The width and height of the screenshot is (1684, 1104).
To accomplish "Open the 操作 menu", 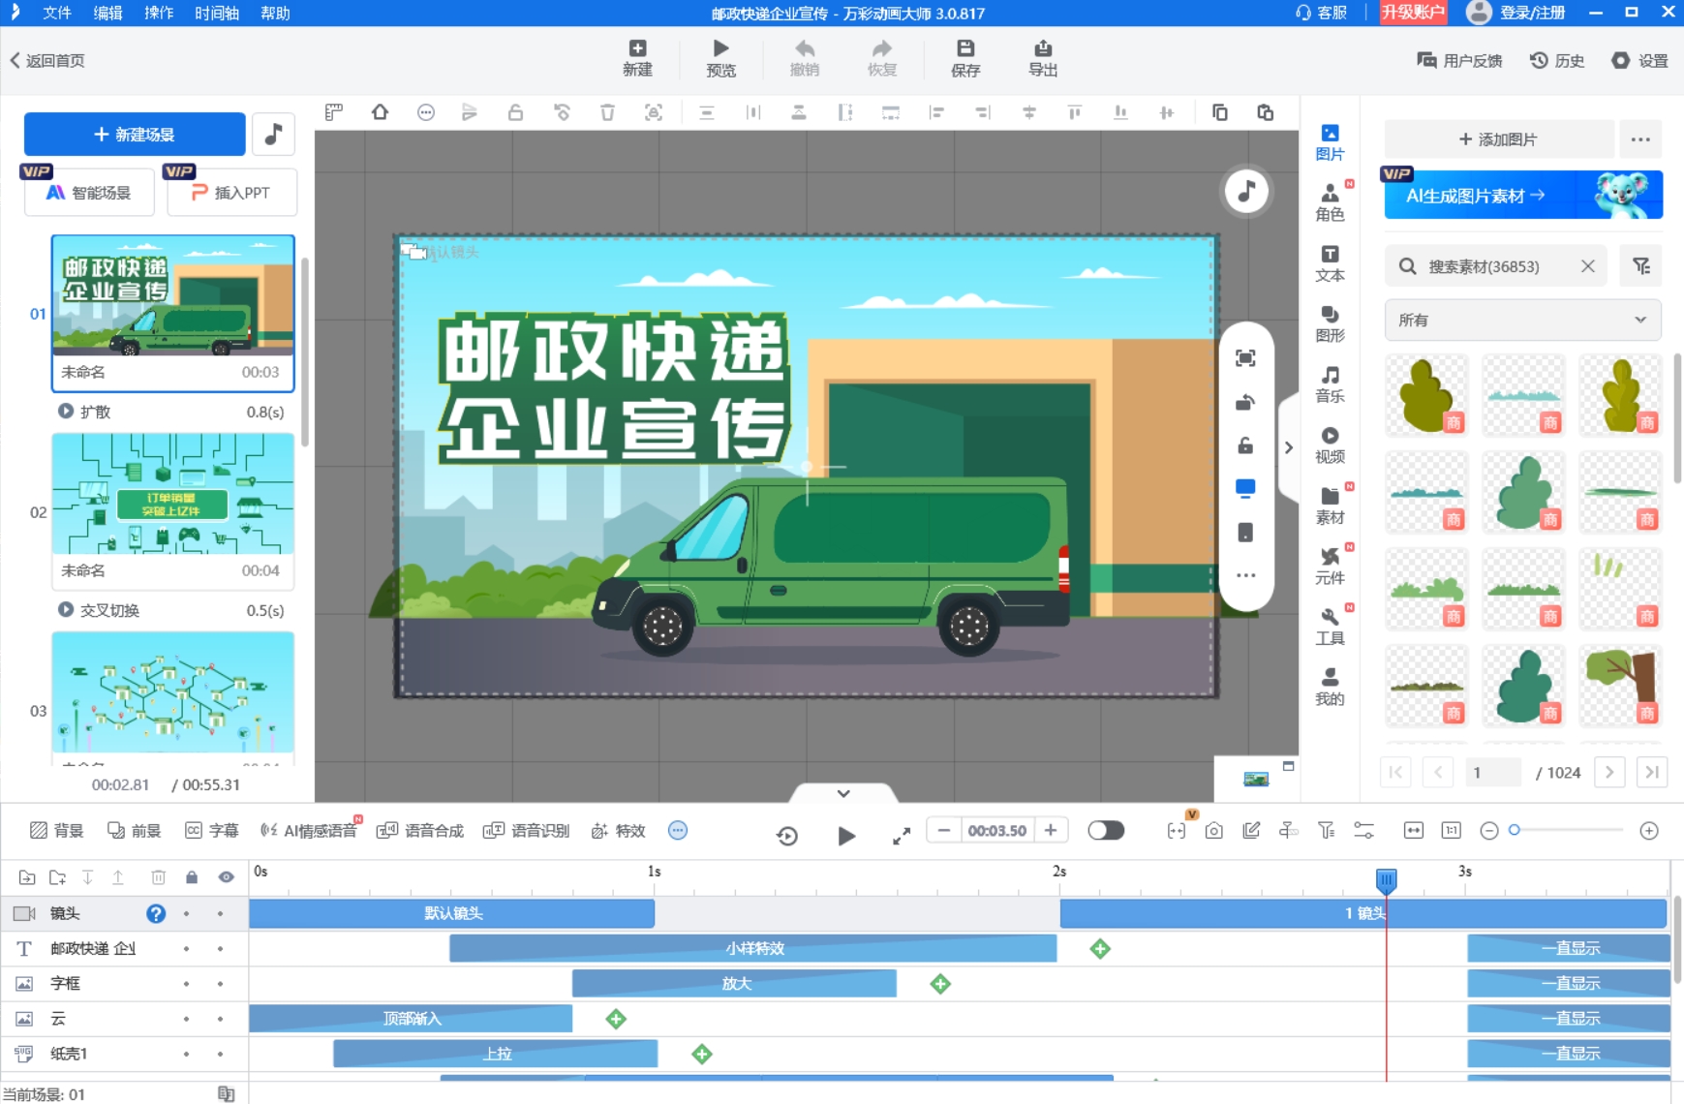I will (x=159, y=13).
